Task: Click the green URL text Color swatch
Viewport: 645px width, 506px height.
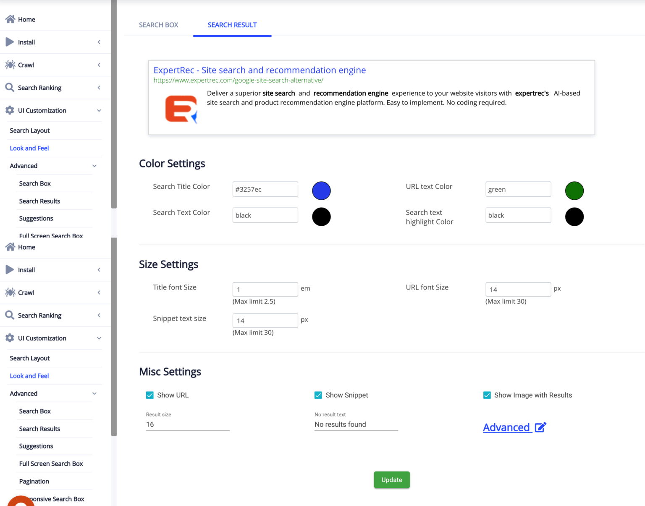Action: (574, 190)
